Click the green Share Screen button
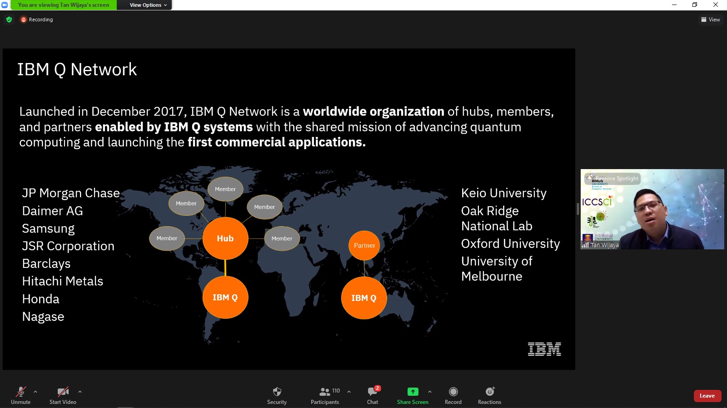The height and width of the screenshot is (408, 727). tap(413, 395)
